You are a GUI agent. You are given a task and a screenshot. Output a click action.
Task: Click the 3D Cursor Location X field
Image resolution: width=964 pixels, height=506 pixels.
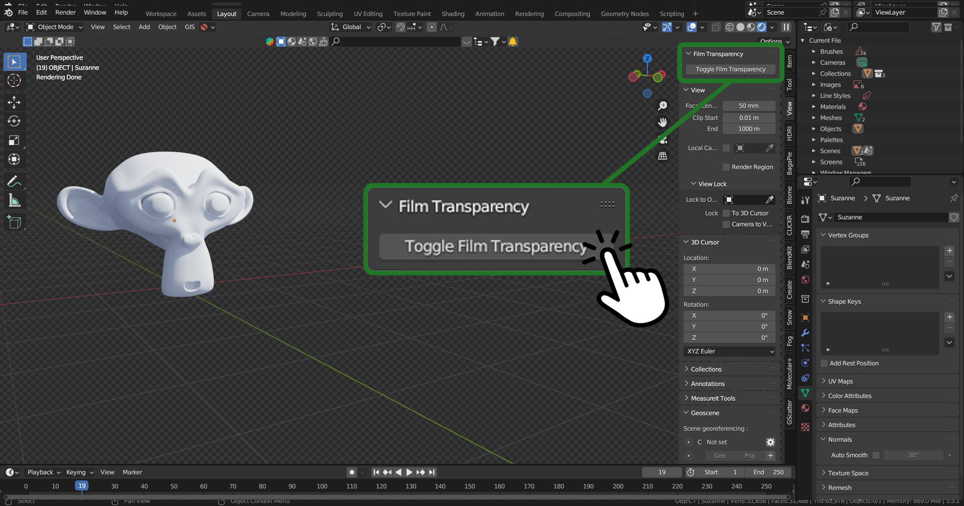729,269
